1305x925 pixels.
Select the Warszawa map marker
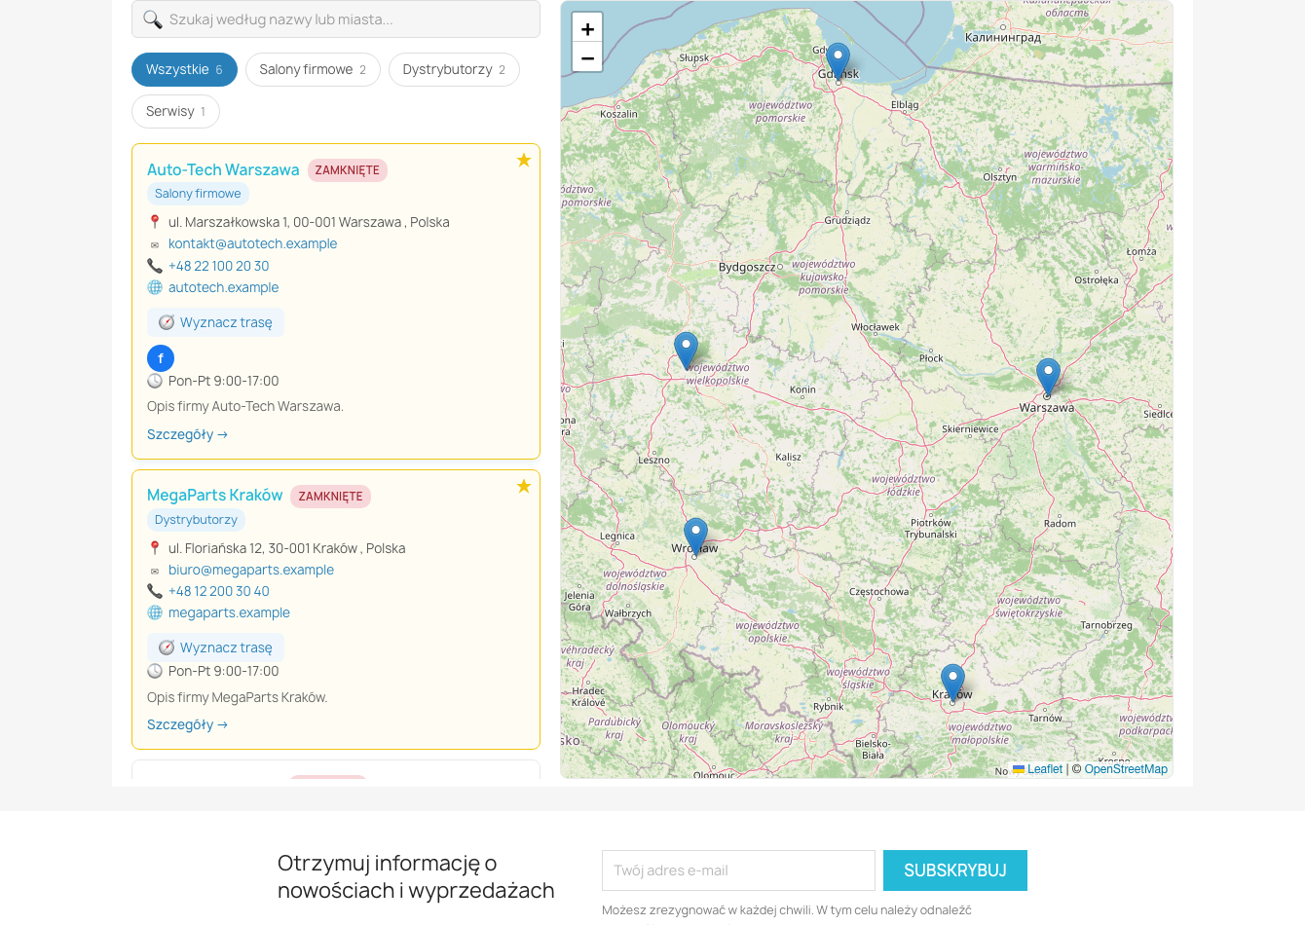pyautogui.click(x=1048, y=378)
